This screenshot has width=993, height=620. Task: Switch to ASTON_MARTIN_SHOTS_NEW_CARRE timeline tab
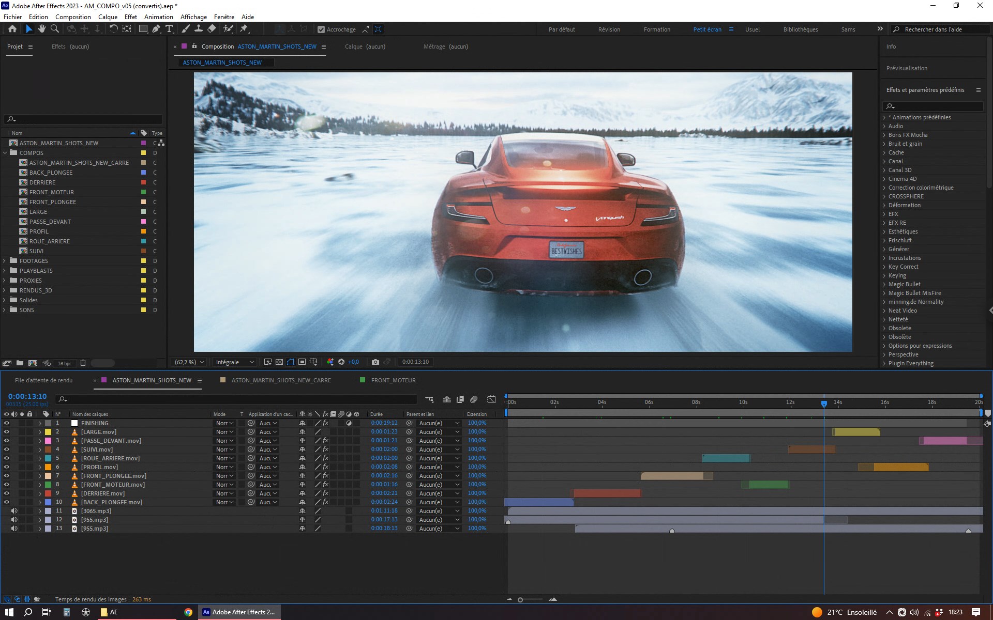tap(281, 380)
